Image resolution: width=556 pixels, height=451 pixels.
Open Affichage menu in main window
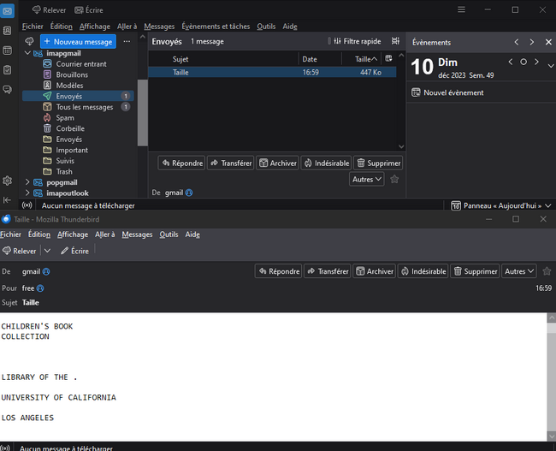[95, 27]
